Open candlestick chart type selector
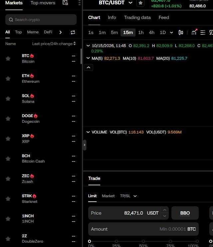The height and width of the screenshot is (247, 213). [x=181, y=33]
